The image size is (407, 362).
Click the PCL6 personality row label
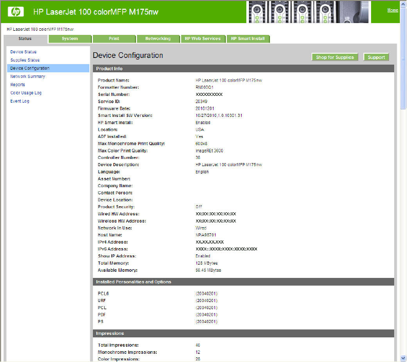click(x=103, y=293)
